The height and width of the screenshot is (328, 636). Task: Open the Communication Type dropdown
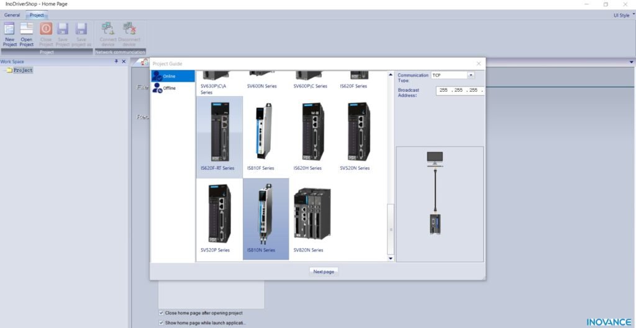tap(470, 75)
